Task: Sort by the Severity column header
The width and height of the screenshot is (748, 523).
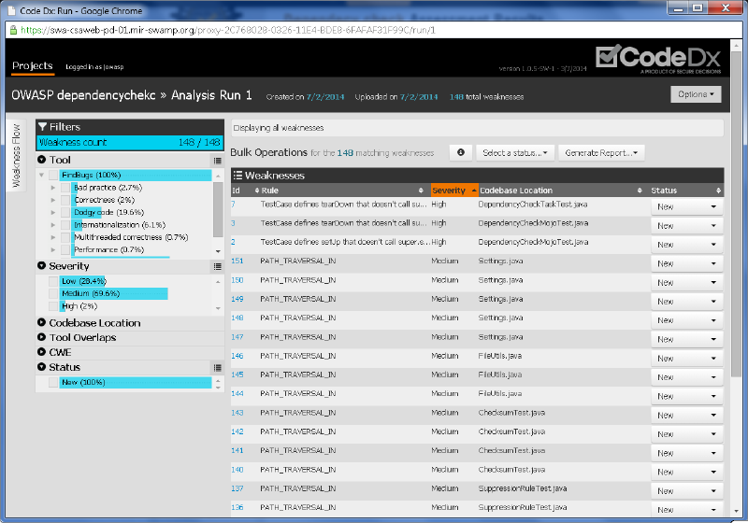Action: click(x=450, y=191)
